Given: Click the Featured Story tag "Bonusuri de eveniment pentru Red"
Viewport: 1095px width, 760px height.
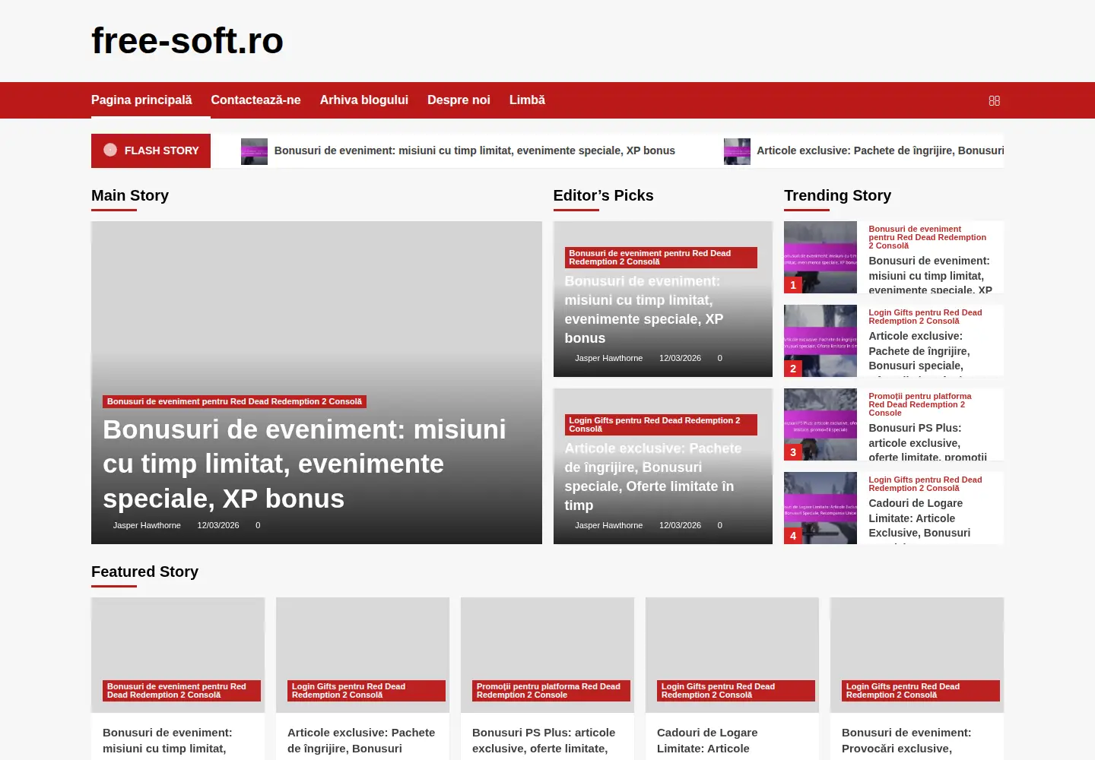Looking at the screenshot, I should tap(182, 691).
